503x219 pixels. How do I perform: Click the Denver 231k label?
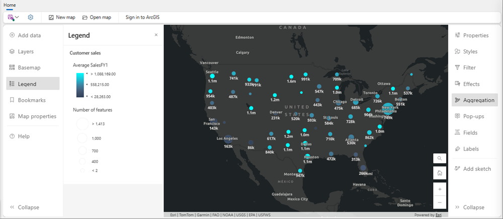click(x=276, y=118)
